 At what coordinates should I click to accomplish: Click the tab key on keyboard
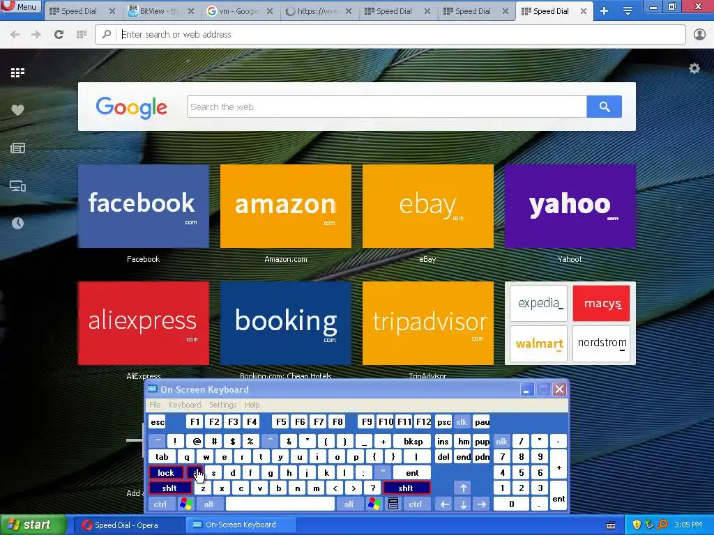coord(162,457)
